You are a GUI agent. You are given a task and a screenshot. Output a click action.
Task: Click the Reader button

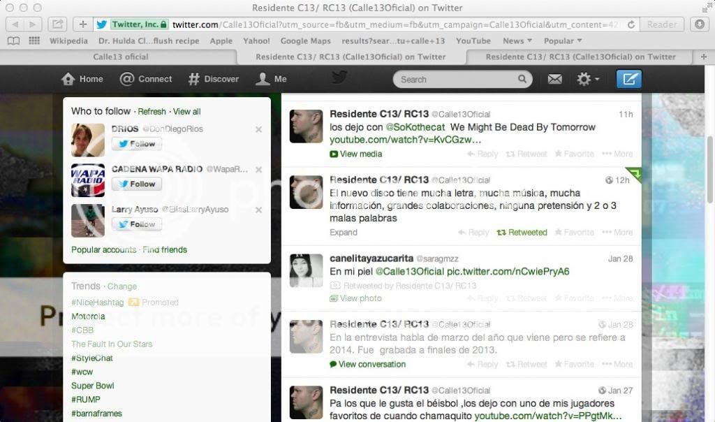662,24
